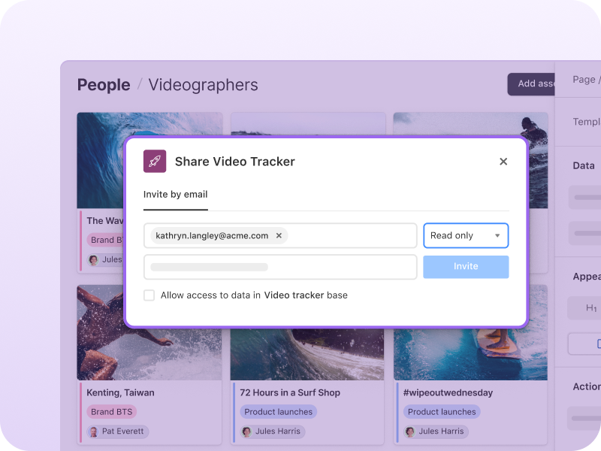Open the Read only permission dropdown

[466, 235]
